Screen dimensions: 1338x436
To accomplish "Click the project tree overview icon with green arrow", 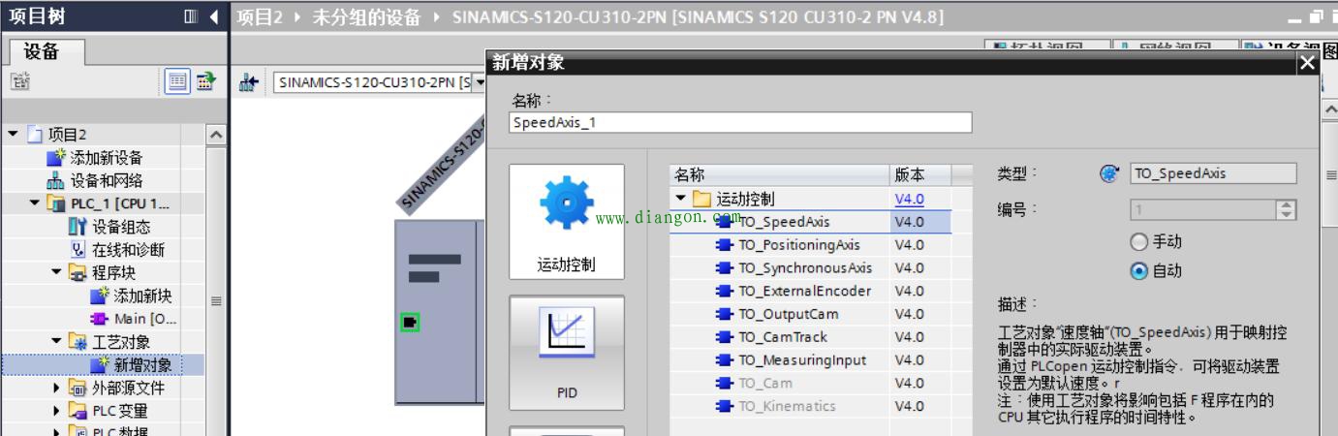I will 204,82.
